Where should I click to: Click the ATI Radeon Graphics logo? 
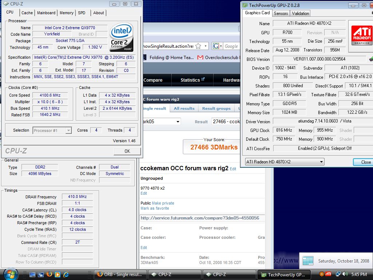point(362,35)
